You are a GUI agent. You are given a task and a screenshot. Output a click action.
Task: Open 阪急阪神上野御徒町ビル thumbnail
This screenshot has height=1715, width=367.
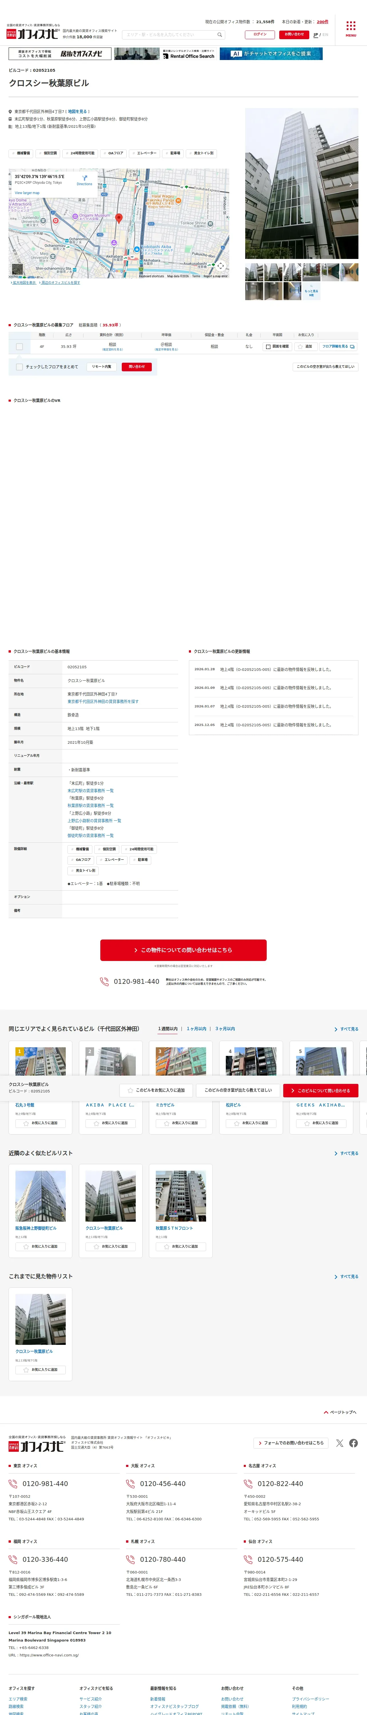click(x=41, y=1196)
